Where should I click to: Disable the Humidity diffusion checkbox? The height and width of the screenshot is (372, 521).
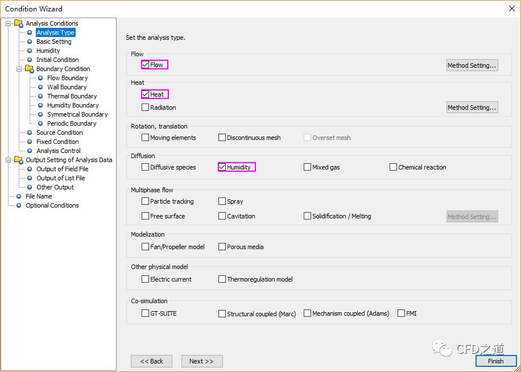222,167
